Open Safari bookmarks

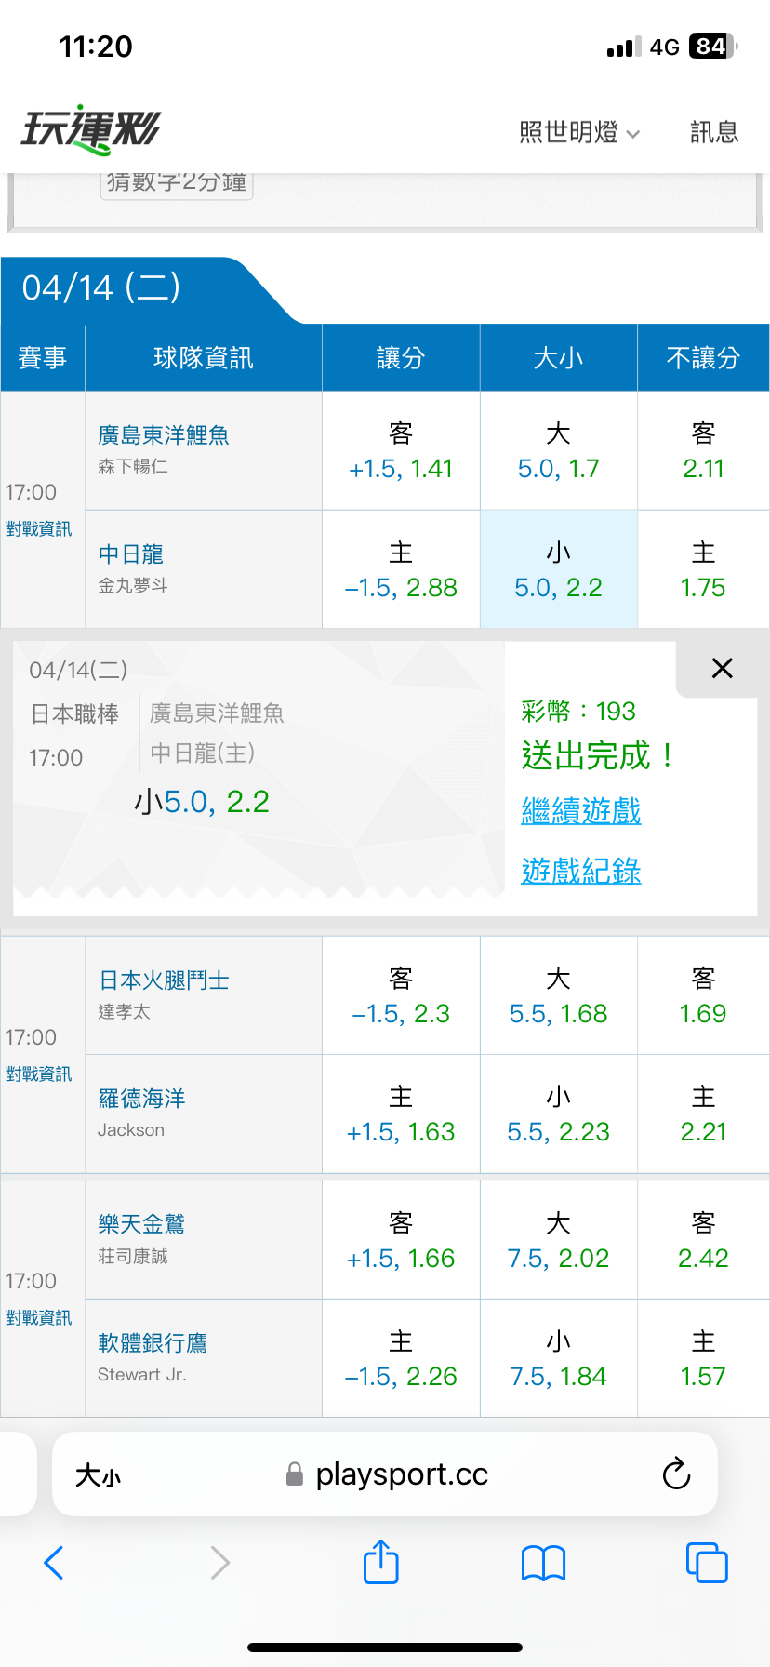[x=543, y=1563]
